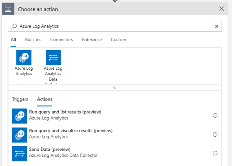Switch to the Built-ins tab
The height and width of the screenshot is (166, 232).
(33, 39)
